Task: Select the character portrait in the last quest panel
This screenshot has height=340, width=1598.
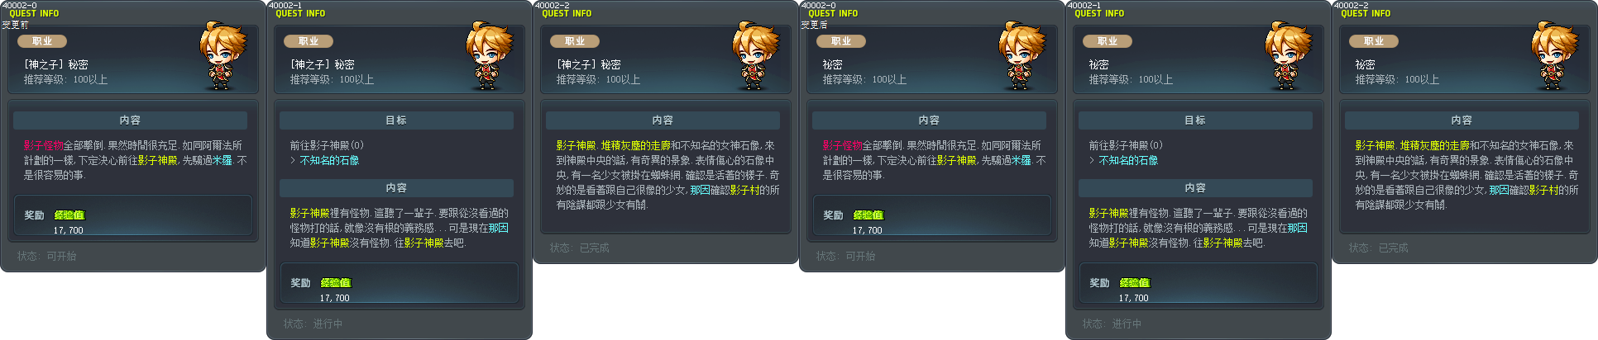Action: pyautogui.click(x=1555, y=55)
